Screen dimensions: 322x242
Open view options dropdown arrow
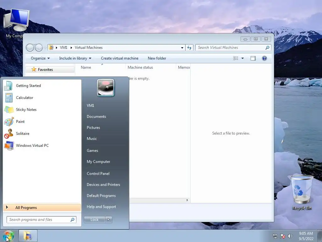coord(242,58)
